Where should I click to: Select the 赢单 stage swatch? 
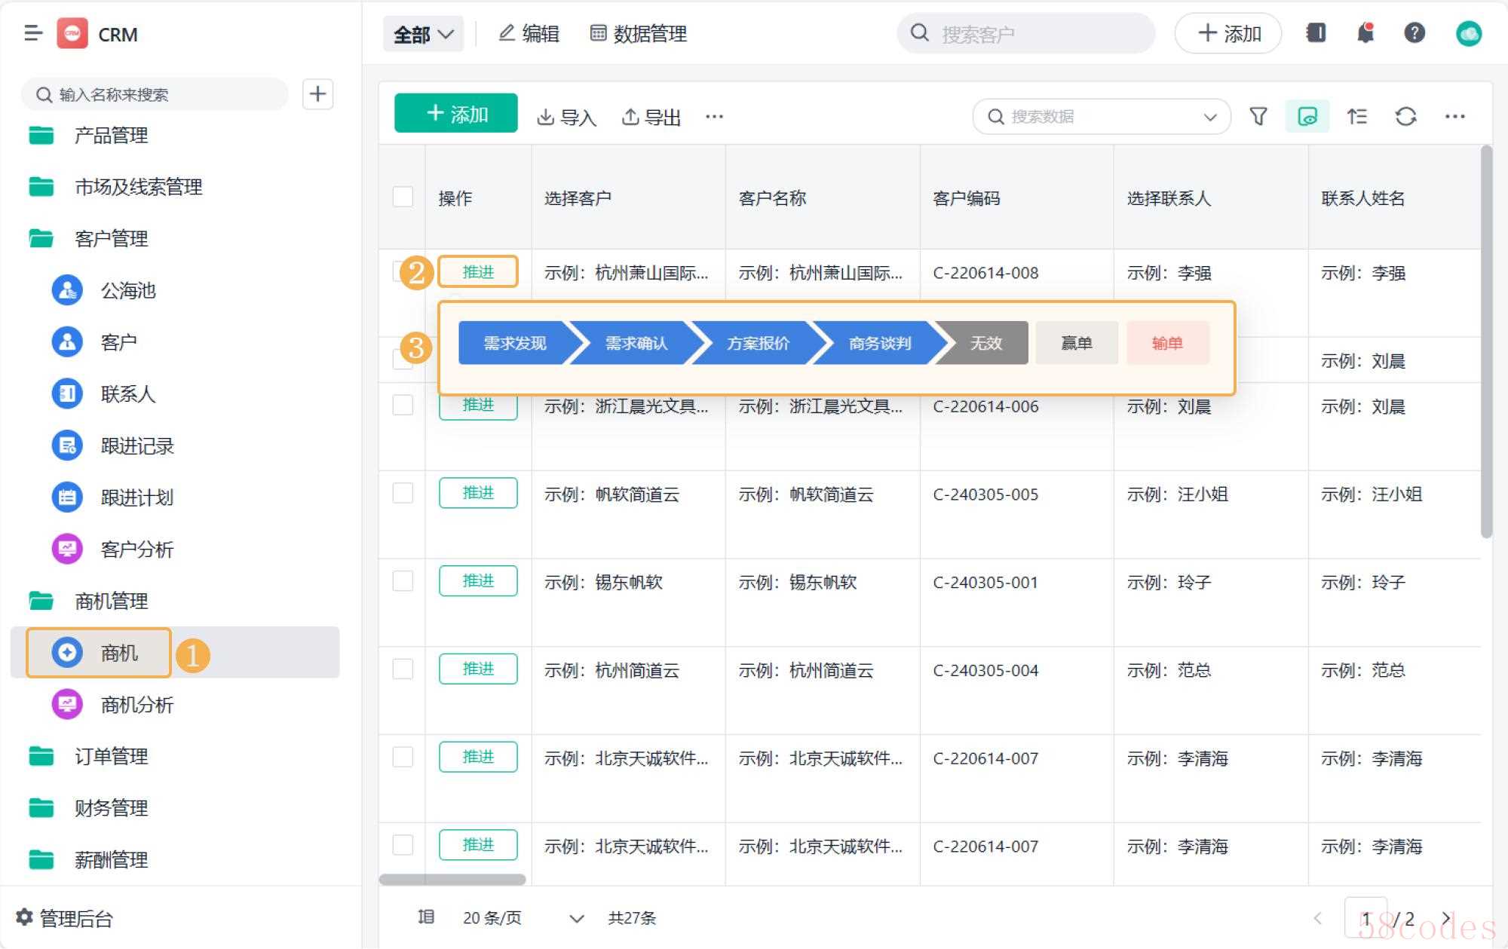point(1076,343)
